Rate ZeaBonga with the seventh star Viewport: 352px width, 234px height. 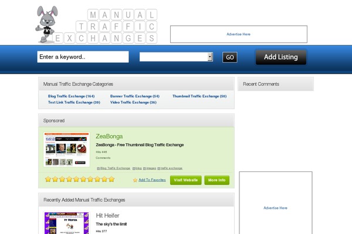point(90,179)
